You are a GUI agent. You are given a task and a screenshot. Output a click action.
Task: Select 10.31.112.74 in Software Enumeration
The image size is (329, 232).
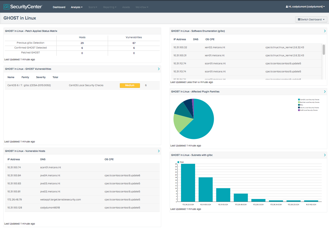tap(180, 63)
